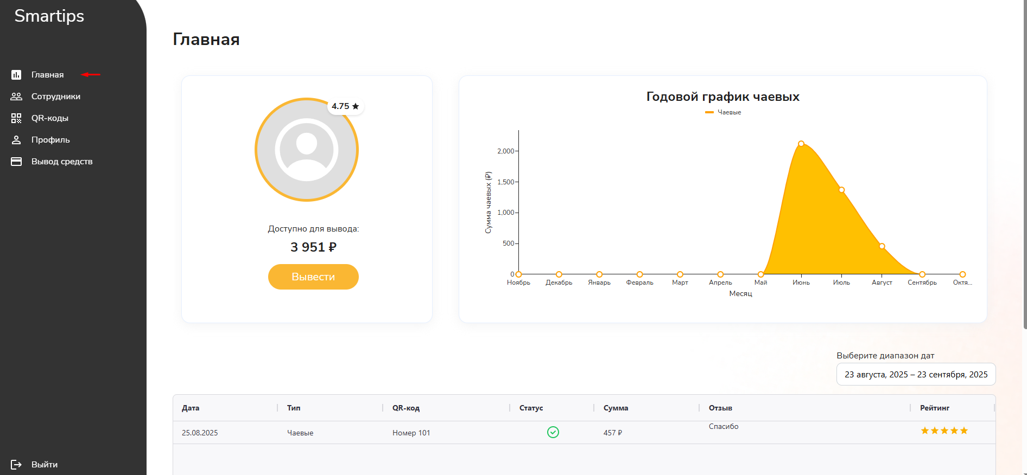1027x475 pixels.
Task: Click the five-star rating in table row
Action: (x=944, y=431)
